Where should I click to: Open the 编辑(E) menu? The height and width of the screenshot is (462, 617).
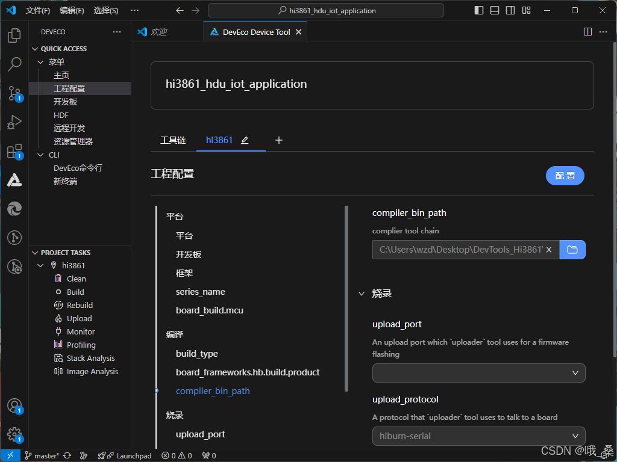pos(72,11)
